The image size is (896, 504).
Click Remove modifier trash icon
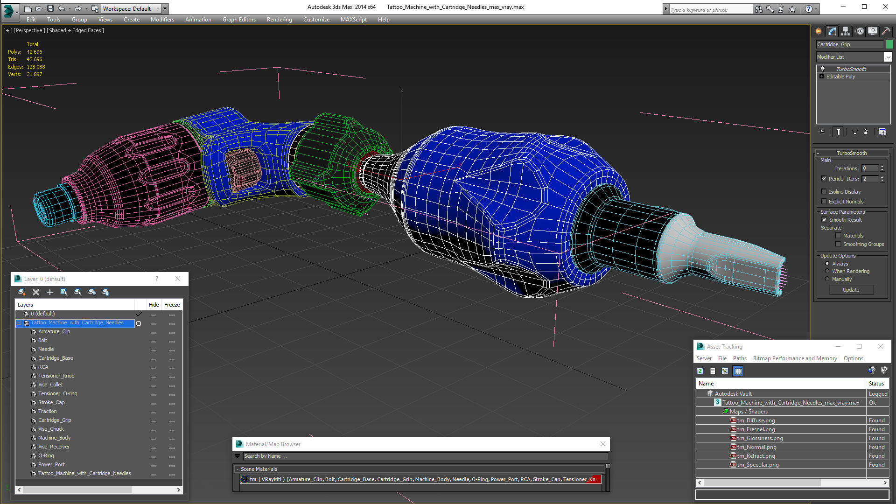tap(866, 132)
